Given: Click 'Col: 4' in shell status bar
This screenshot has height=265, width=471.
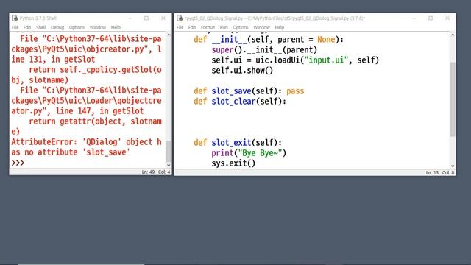Looking at the screenshot, I should point(164,172).
